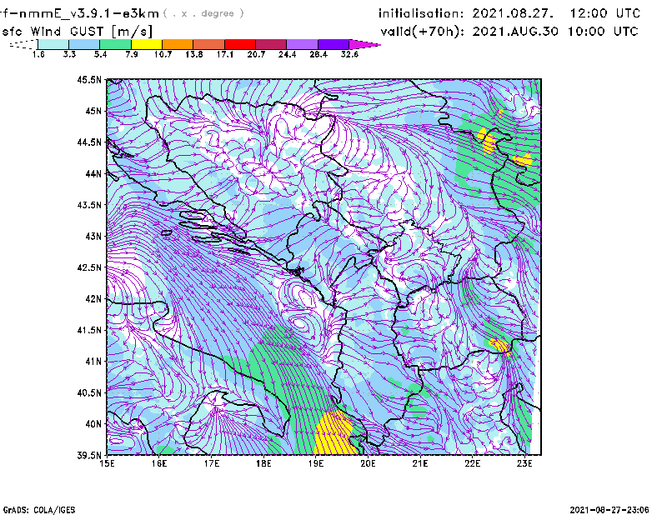The width and height of the screenshot is (667, 515).
Task: Click the legend value 5.4
Action: coord(100,54)
